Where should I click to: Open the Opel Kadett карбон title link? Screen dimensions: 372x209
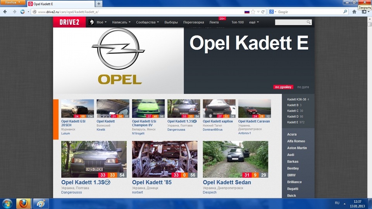tap(217, 121)
